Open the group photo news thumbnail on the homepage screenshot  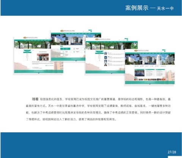pyautogui.click(x=140, y=73)
